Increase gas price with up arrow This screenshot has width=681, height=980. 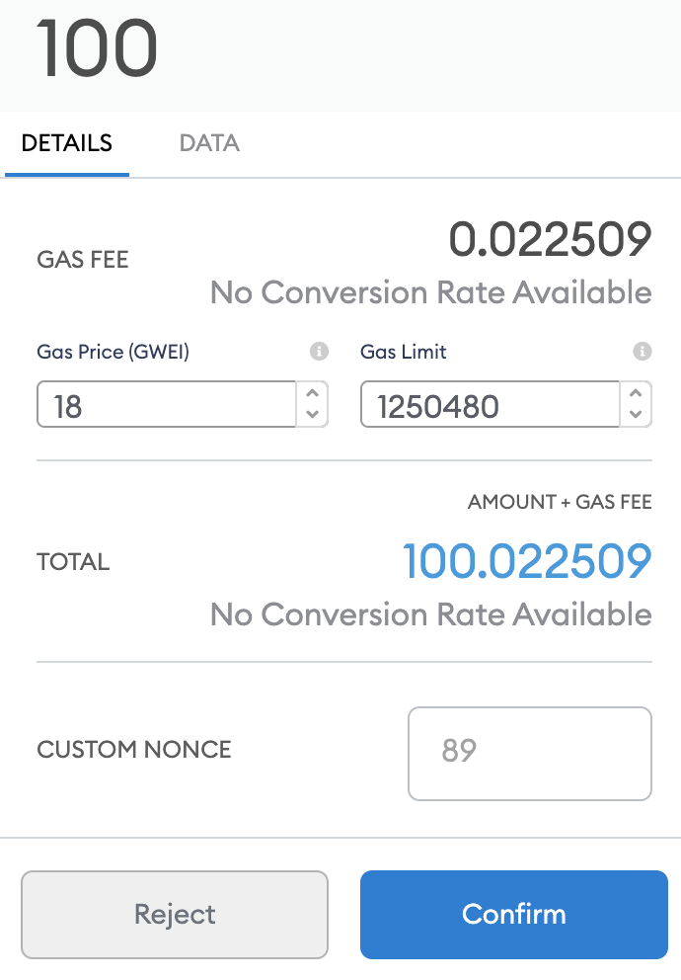[313, 394]
